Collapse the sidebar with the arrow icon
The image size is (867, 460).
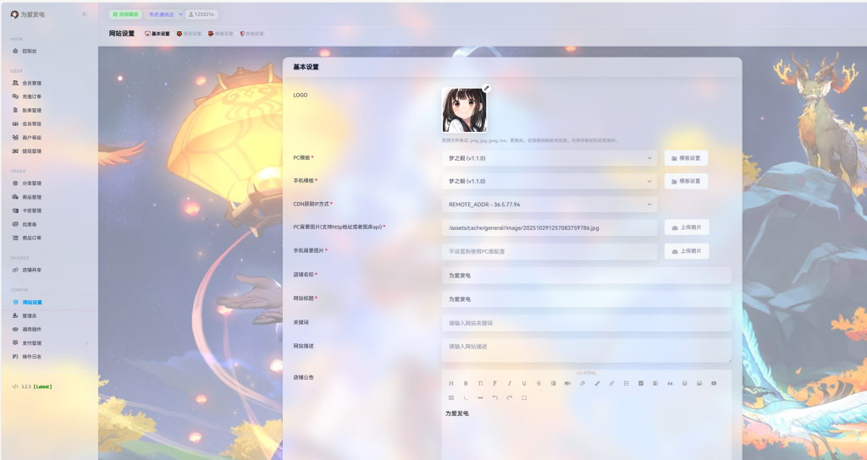coord(84,14)
